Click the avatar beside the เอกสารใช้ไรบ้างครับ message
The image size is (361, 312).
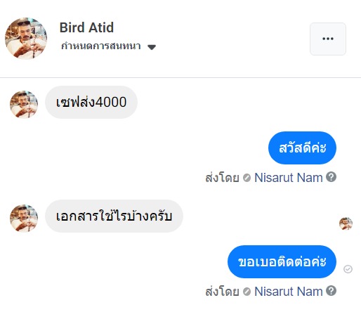[24, 219]
